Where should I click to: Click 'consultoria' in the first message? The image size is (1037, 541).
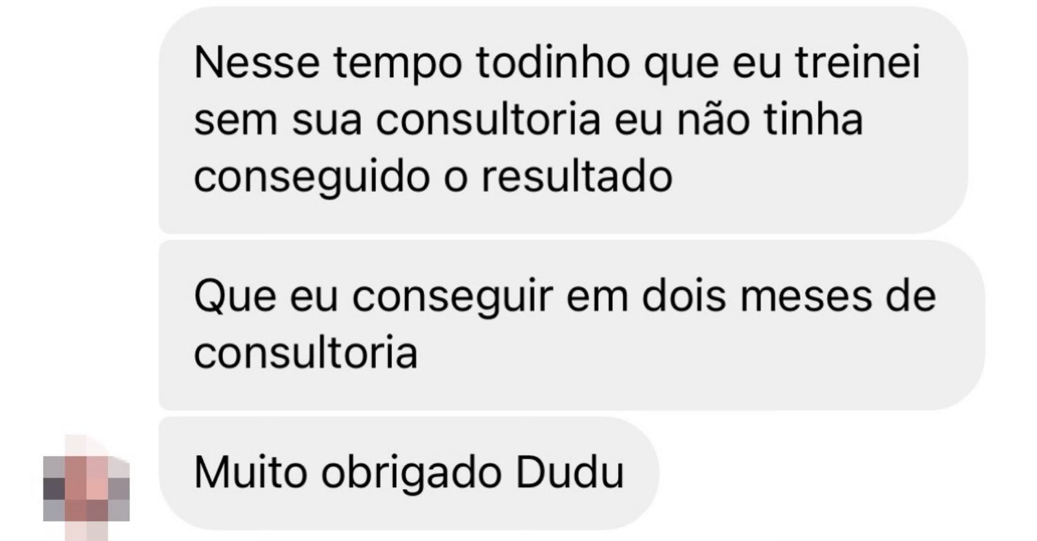click(x=488, y=121)
